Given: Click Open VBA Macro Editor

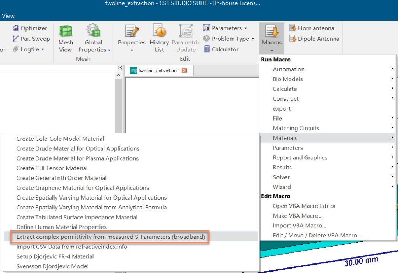Looking at the screenshot, I should 328,206.
